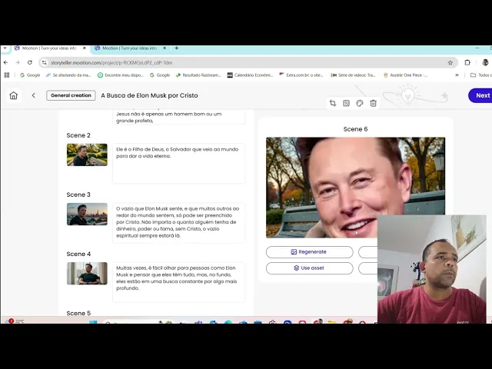Open the weather widget showing 22°C

[x=15, y=321]
